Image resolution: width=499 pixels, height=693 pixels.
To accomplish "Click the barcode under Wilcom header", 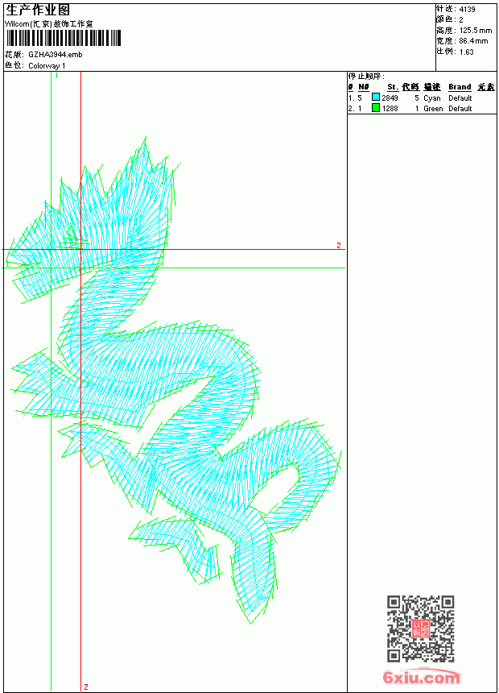I will pyautogui.click(x=63, y=39).
